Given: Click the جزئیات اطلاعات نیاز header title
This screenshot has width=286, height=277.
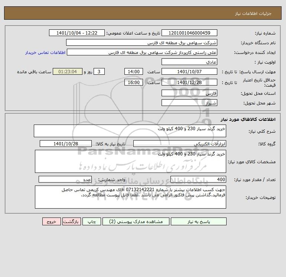Looking at the screenshot, I should tap(253, 13).
